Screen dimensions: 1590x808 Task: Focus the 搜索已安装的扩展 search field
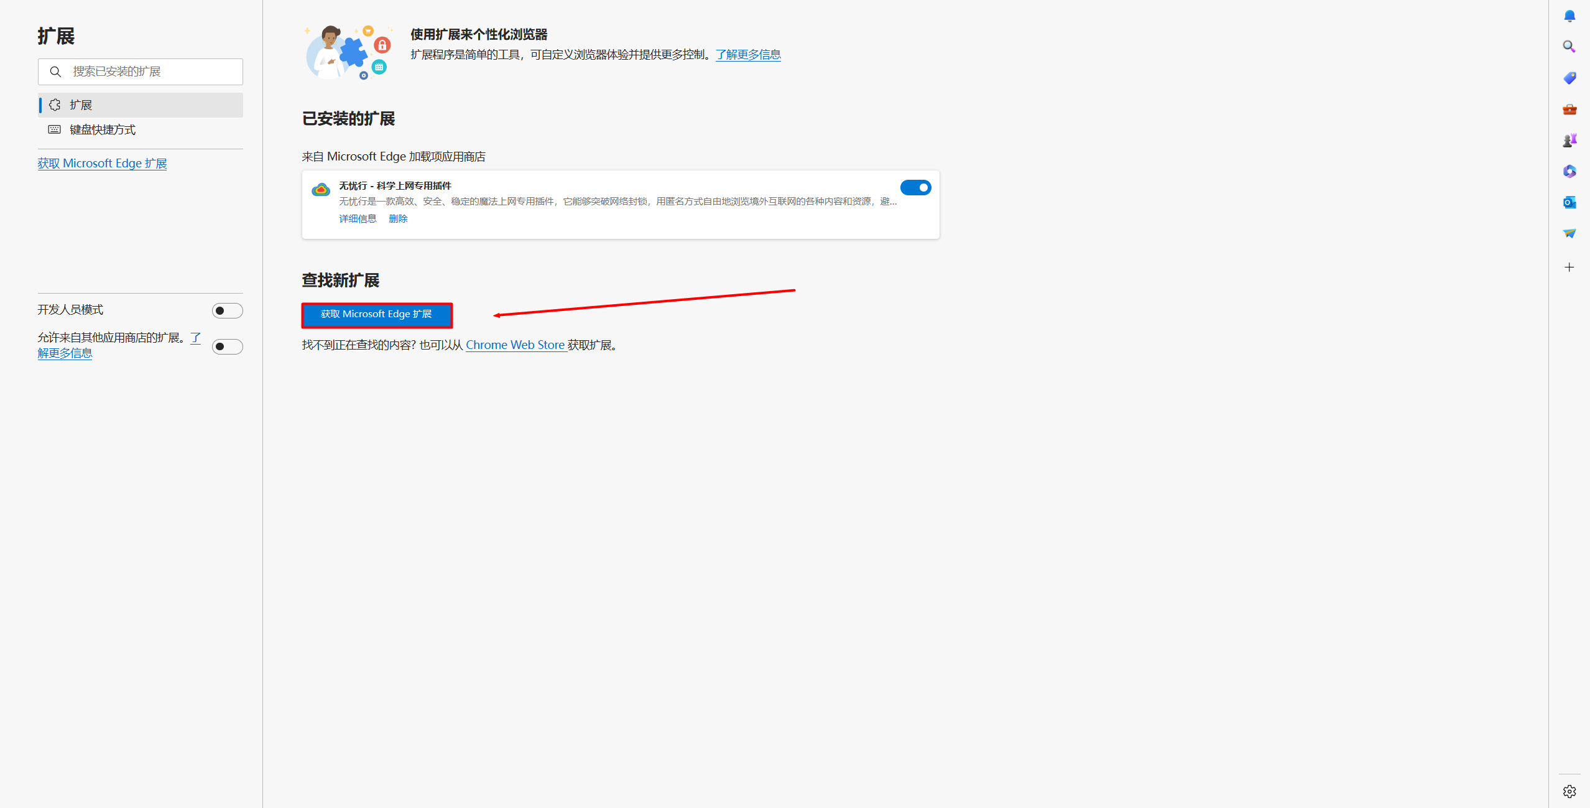141,72
